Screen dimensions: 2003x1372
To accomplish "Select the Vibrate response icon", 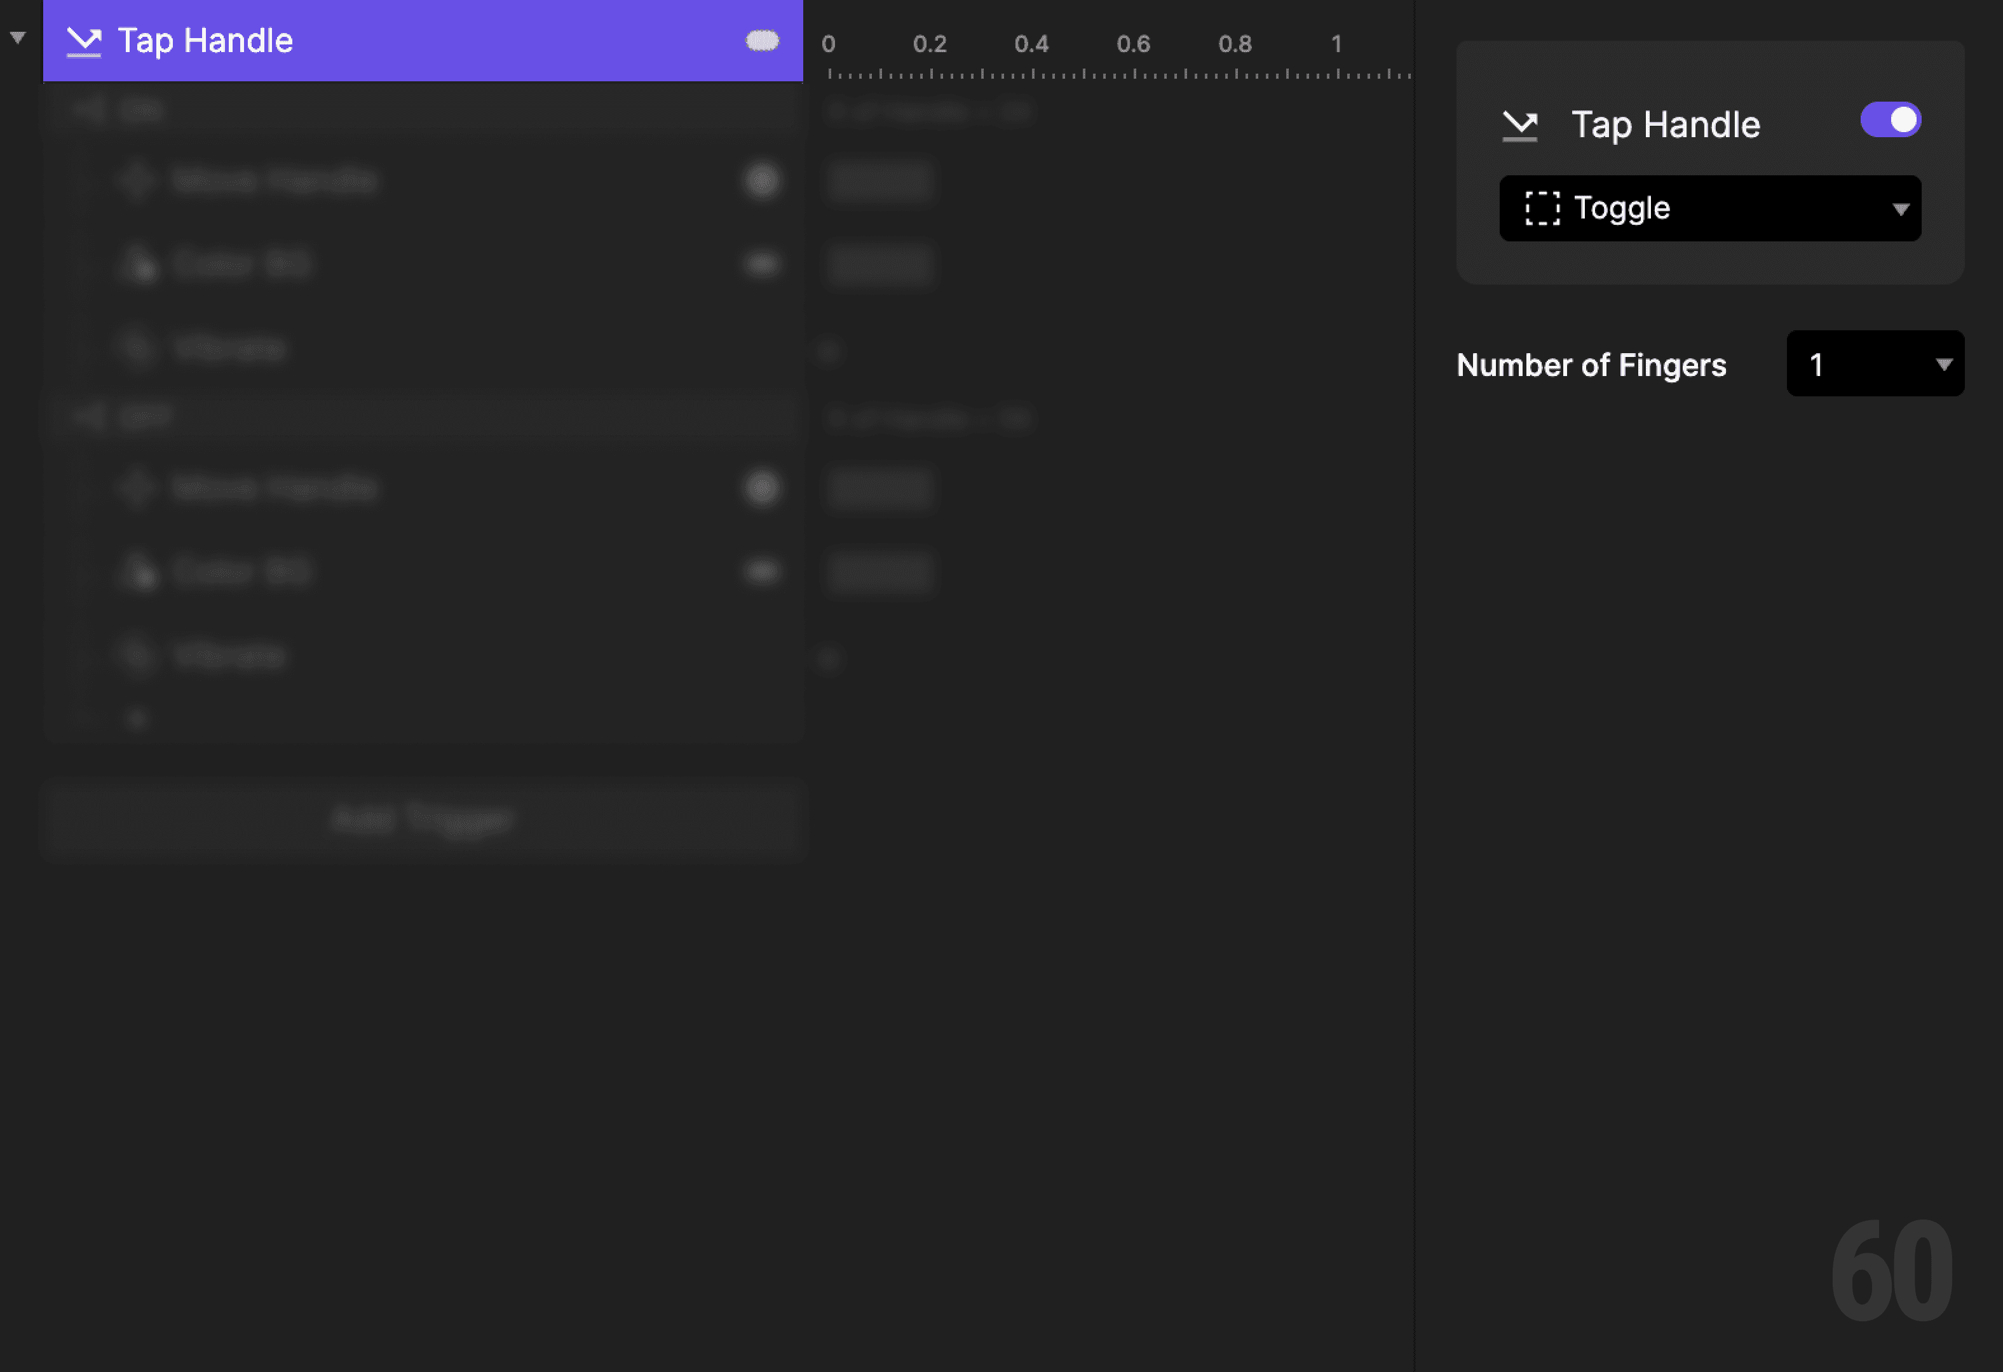I will [x=138, y=347].
